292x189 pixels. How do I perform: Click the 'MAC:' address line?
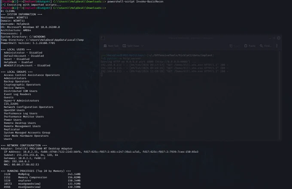[21, 164]
